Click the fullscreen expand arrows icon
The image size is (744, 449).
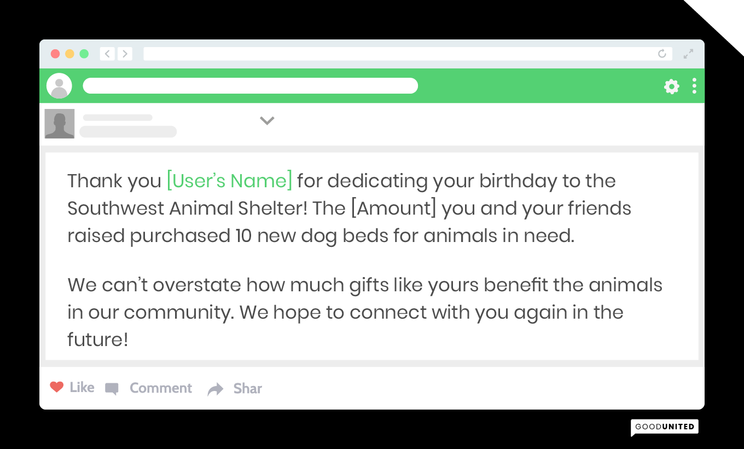pos(688,54)
